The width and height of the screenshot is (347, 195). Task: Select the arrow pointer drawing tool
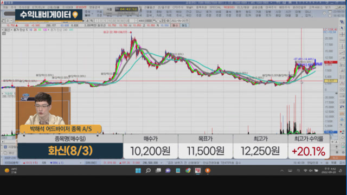pos(342,28)
